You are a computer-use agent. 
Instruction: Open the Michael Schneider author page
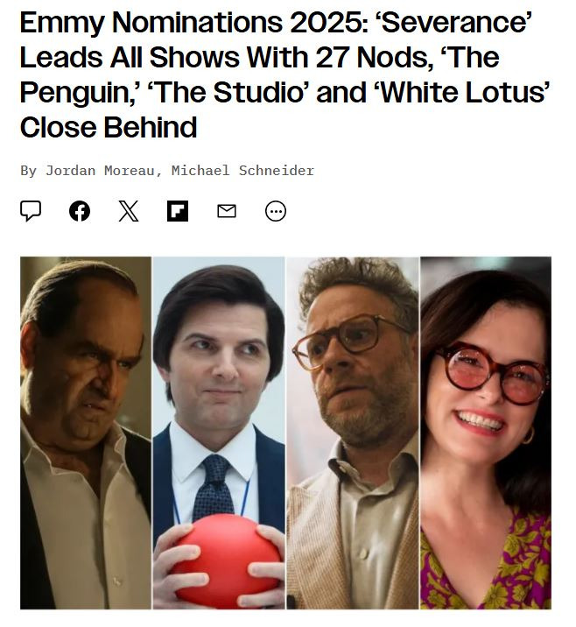tap(242, 171)
